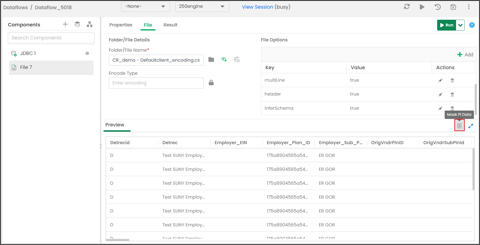
Task: Click the Search Components input field
Action: point(51,38)
